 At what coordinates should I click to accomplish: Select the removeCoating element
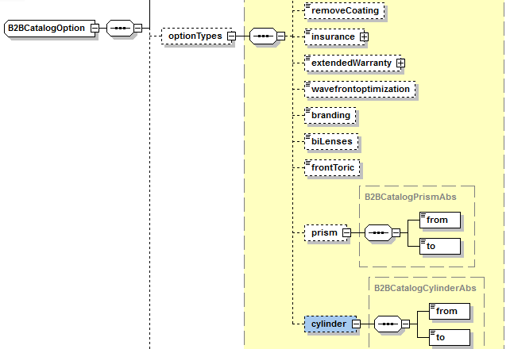pyautogui.click(x=345, y=11)
